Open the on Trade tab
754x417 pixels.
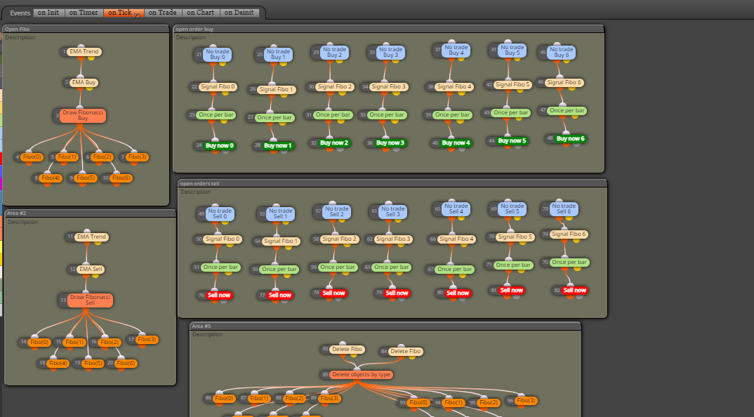click(x=163, y=13)
